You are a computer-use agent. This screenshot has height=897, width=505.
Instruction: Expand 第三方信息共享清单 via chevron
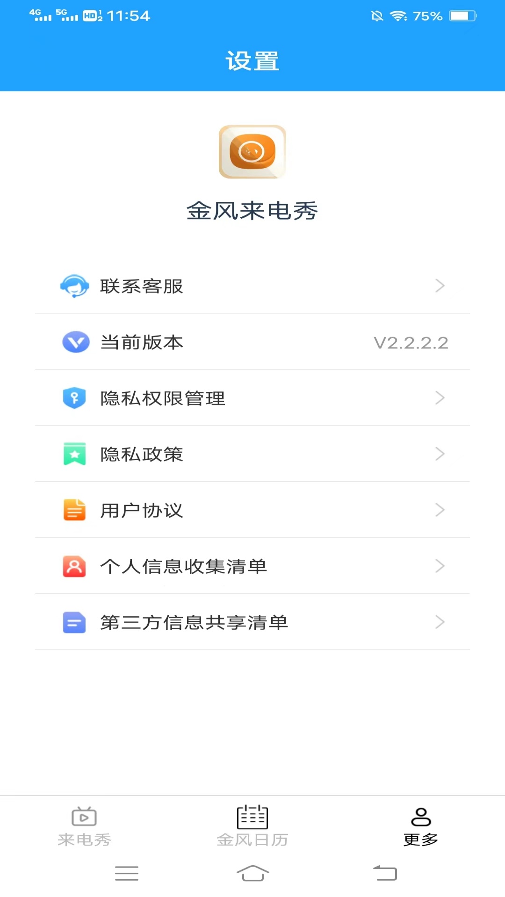click(x=440, y=622)
